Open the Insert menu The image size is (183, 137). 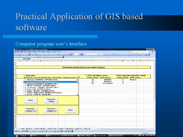click(29, 52)
